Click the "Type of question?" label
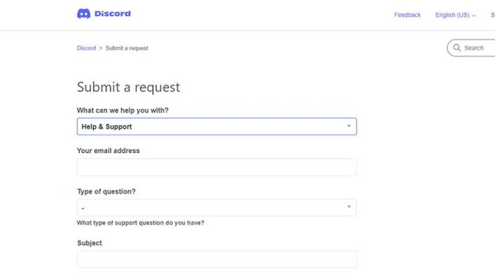The image size is (495, 278). [106, 192]
